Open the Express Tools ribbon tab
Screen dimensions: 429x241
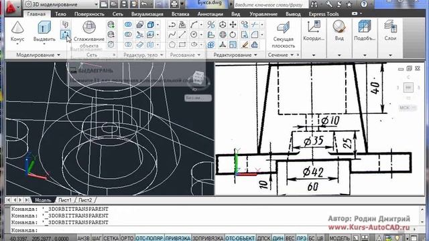[324, 14]
